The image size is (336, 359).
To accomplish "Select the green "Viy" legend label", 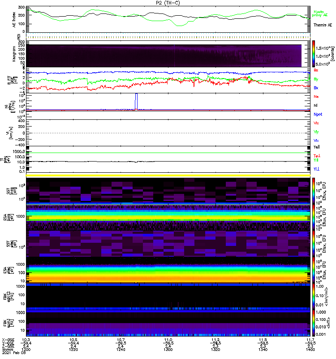I will pyautogui.click(x=316, y=132).
